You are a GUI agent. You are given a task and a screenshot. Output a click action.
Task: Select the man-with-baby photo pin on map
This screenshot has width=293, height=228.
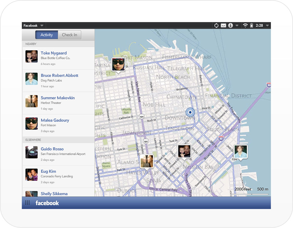184,151
